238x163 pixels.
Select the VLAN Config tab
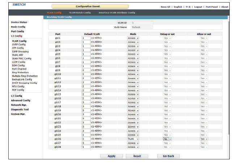54,12
